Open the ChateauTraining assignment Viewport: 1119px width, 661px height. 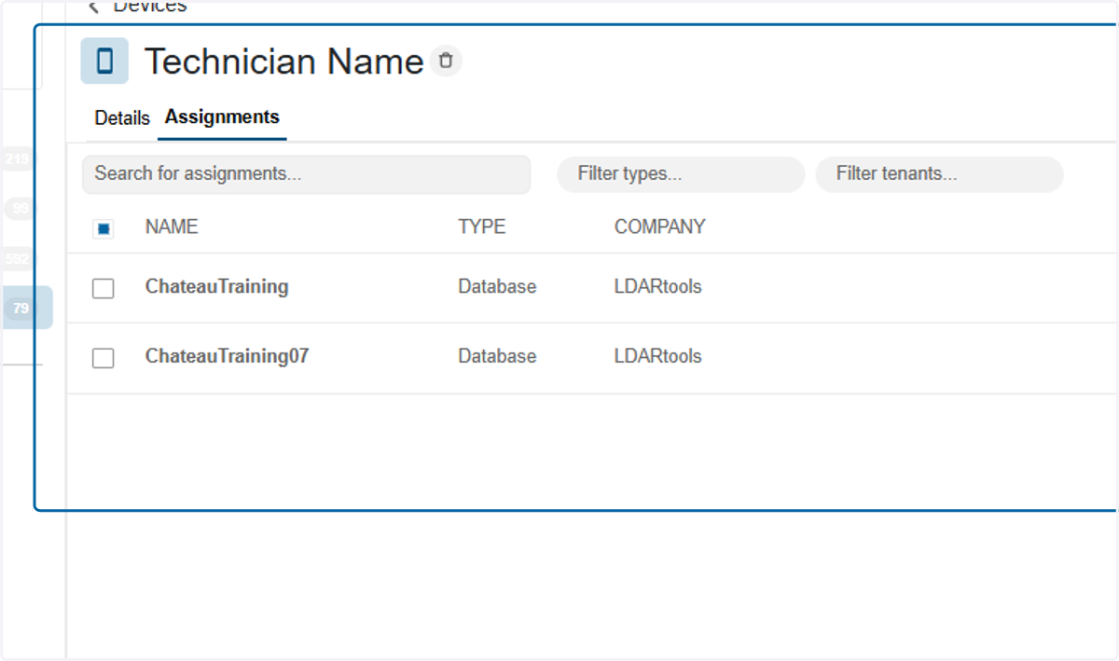coord(217,286)
